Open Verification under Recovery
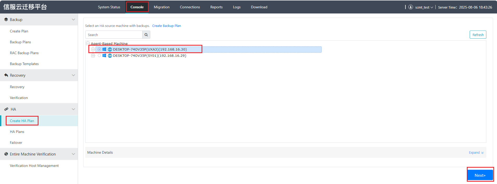 (19, 98)
